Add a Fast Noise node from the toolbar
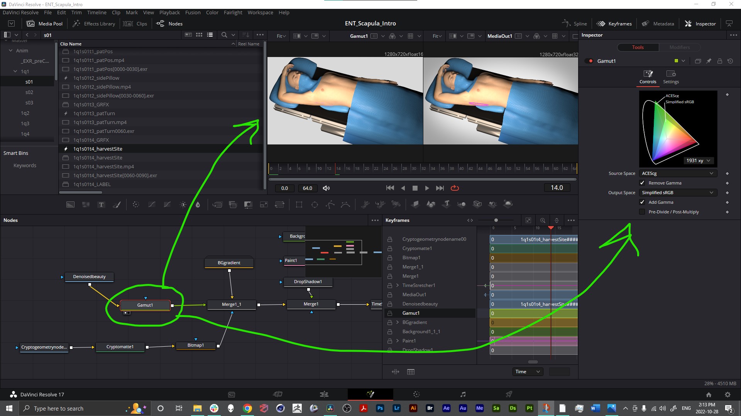This screenshot has width=741, height=416. [86, 205]
